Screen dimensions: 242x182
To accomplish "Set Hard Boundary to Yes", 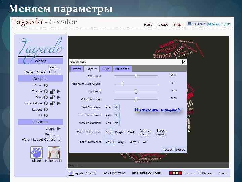I will click(108, 107).
